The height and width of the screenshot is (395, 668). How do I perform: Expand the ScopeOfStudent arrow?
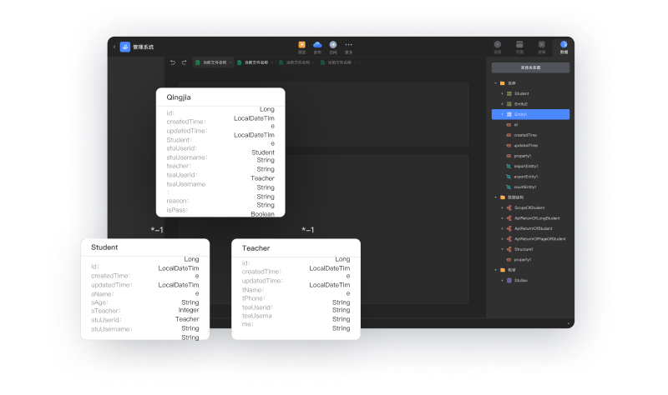503,208
